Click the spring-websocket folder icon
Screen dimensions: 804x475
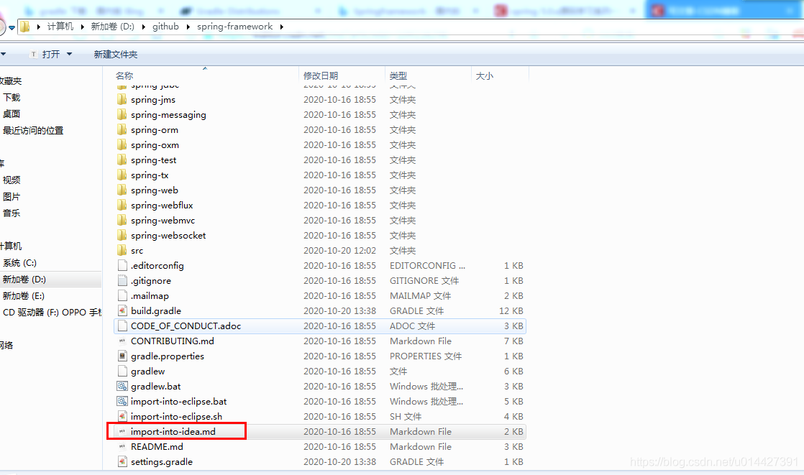[x=122, y=235]
